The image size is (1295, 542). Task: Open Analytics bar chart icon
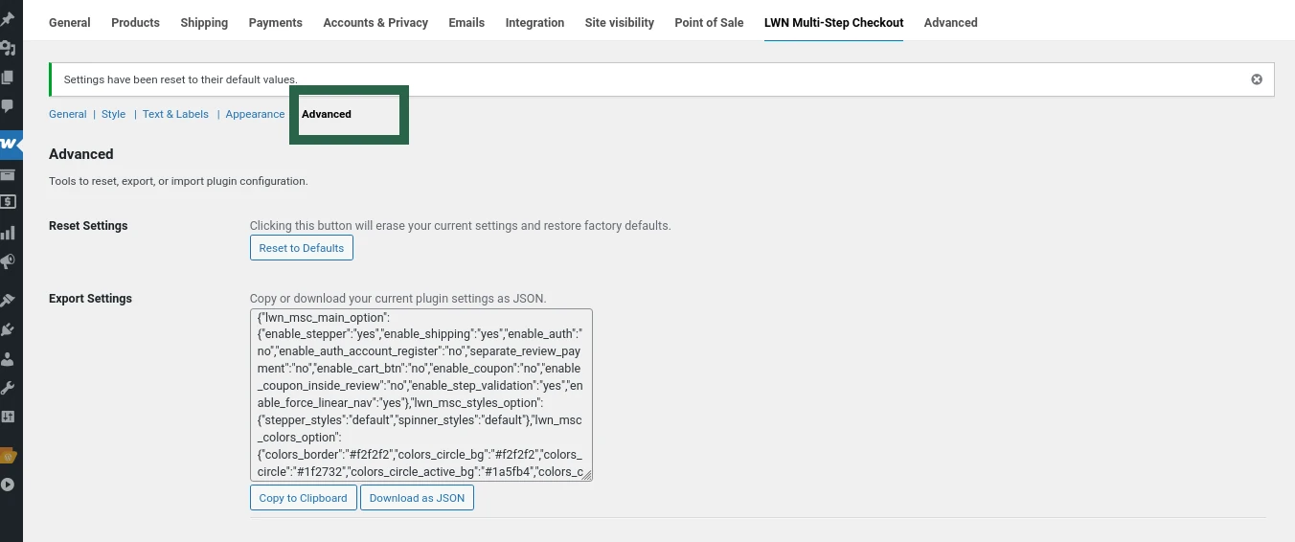coord(8,233)
